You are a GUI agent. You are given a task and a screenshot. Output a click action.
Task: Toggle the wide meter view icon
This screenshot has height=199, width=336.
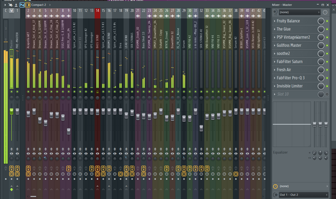(x=22, y=5)
